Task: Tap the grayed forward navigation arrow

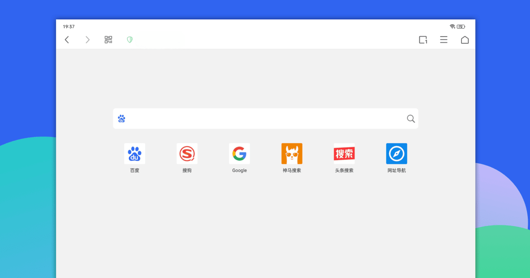Action: coord(87,39)
